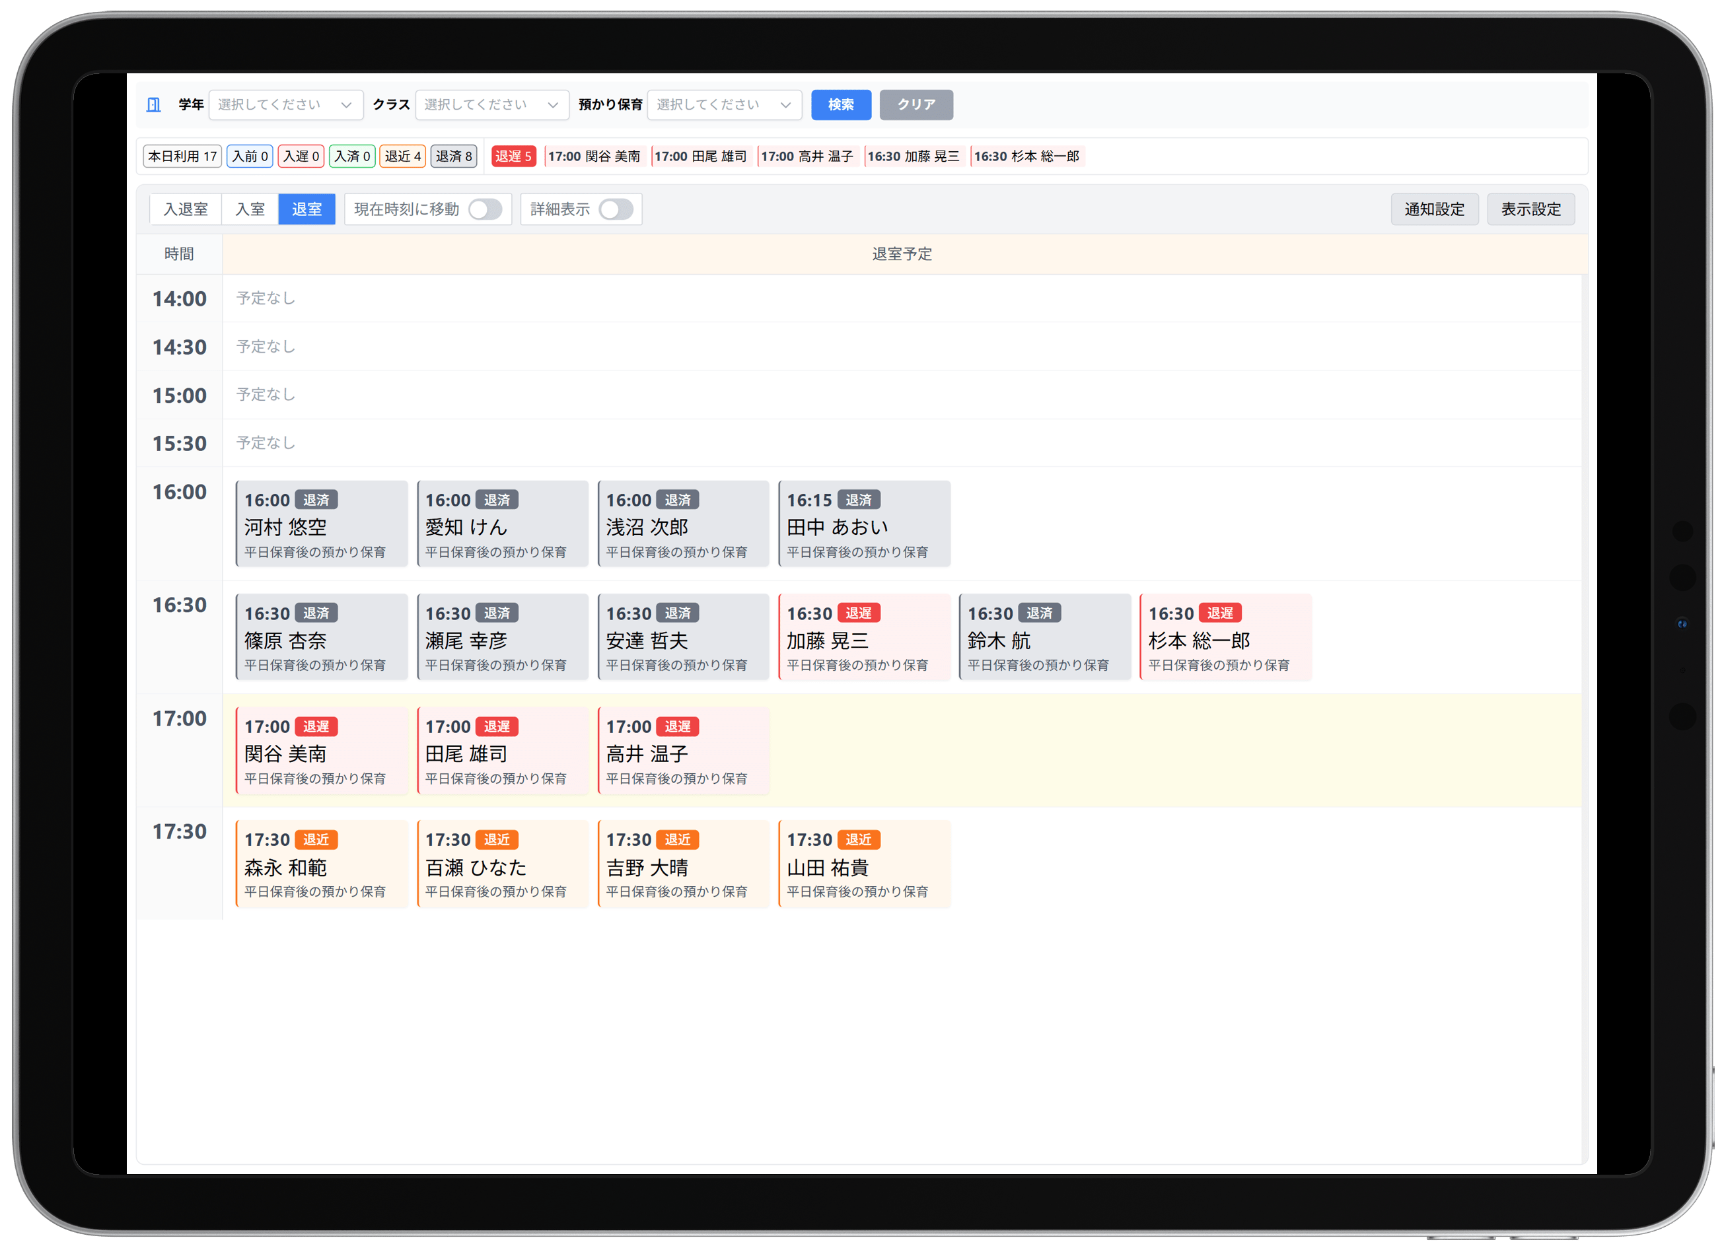
Task: Enable the 現在時刻に移動 toggle switch
Action: pyautogui.click(x=485, y=210)
